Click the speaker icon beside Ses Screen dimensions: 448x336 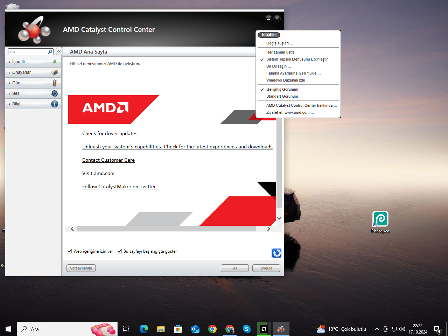[55, 93]
